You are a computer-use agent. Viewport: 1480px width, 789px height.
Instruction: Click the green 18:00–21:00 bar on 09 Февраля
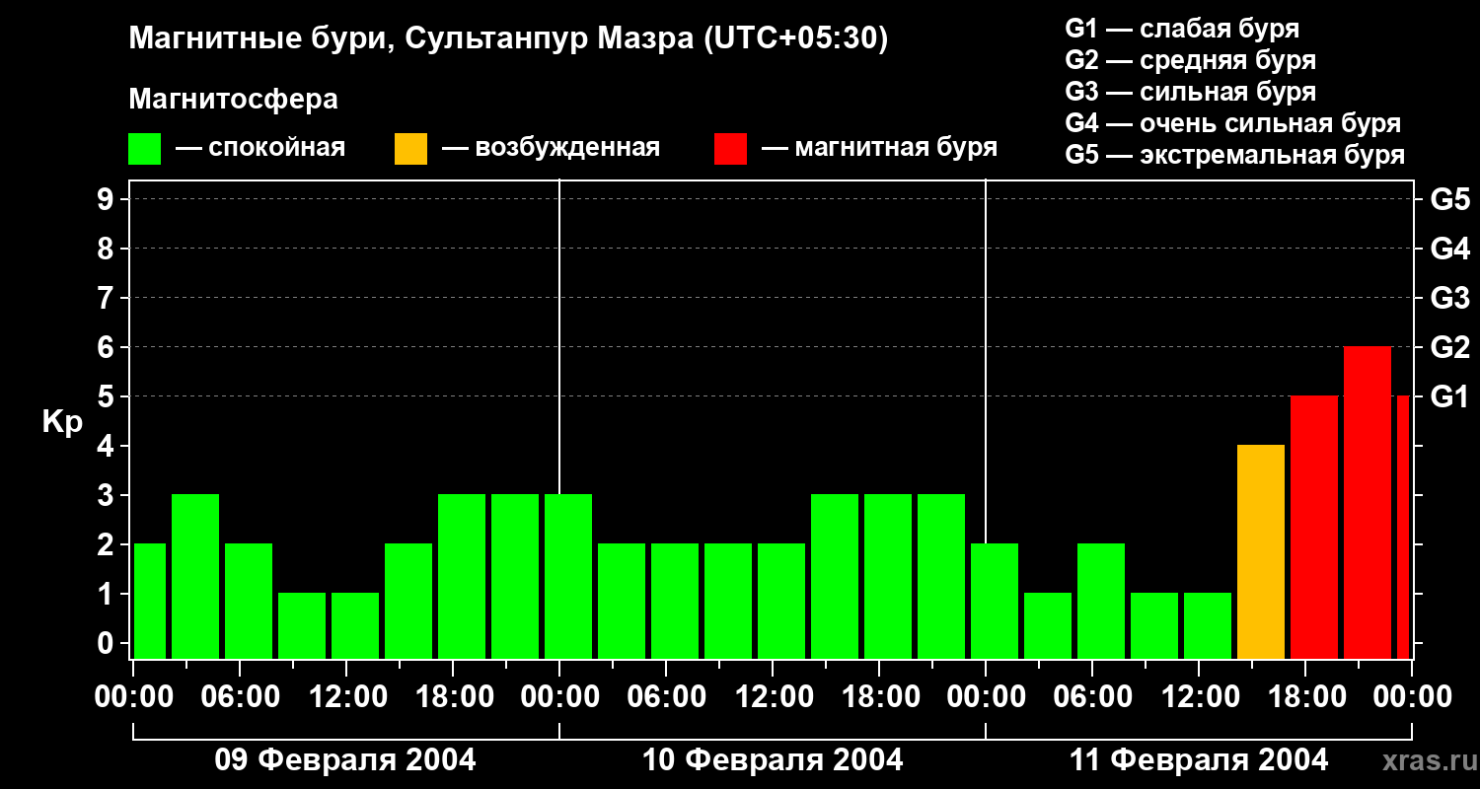462,576
